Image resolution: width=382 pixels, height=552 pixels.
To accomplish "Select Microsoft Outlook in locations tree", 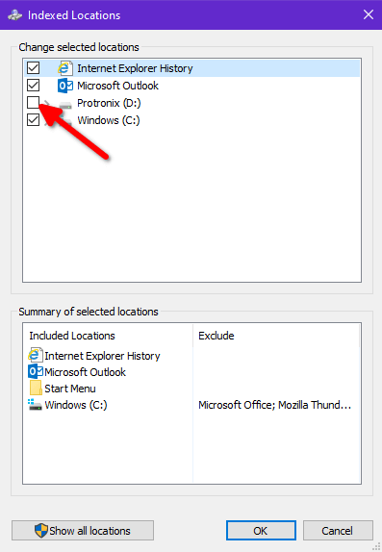I will click(117, 86).
